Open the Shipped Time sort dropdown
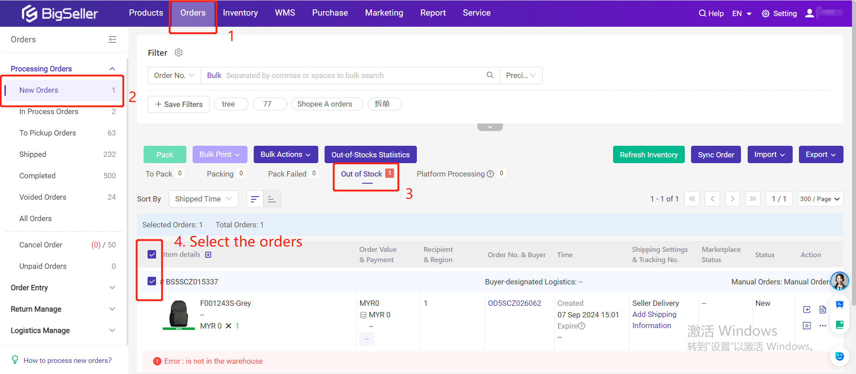Screen dimensions: 856x374 point(203,199)
